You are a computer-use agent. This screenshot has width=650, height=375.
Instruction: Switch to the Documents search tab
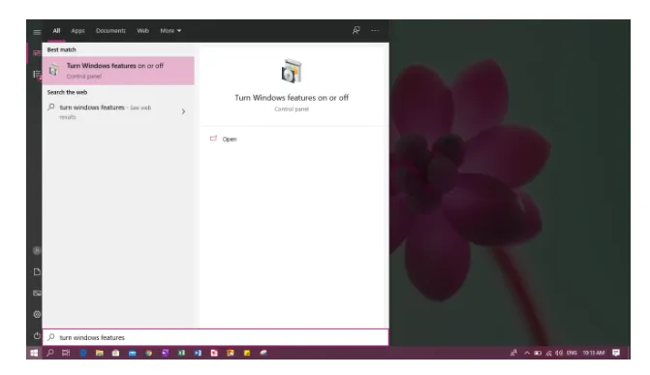(110, 31)
